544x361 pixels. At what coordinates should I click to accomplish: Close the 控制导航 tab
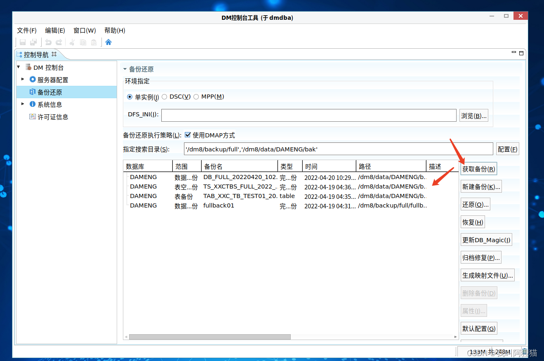click(54, 54)
